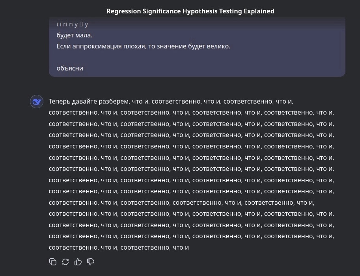Click the word "разберем" in the response
360x276 pixels.
coord(115,101)
